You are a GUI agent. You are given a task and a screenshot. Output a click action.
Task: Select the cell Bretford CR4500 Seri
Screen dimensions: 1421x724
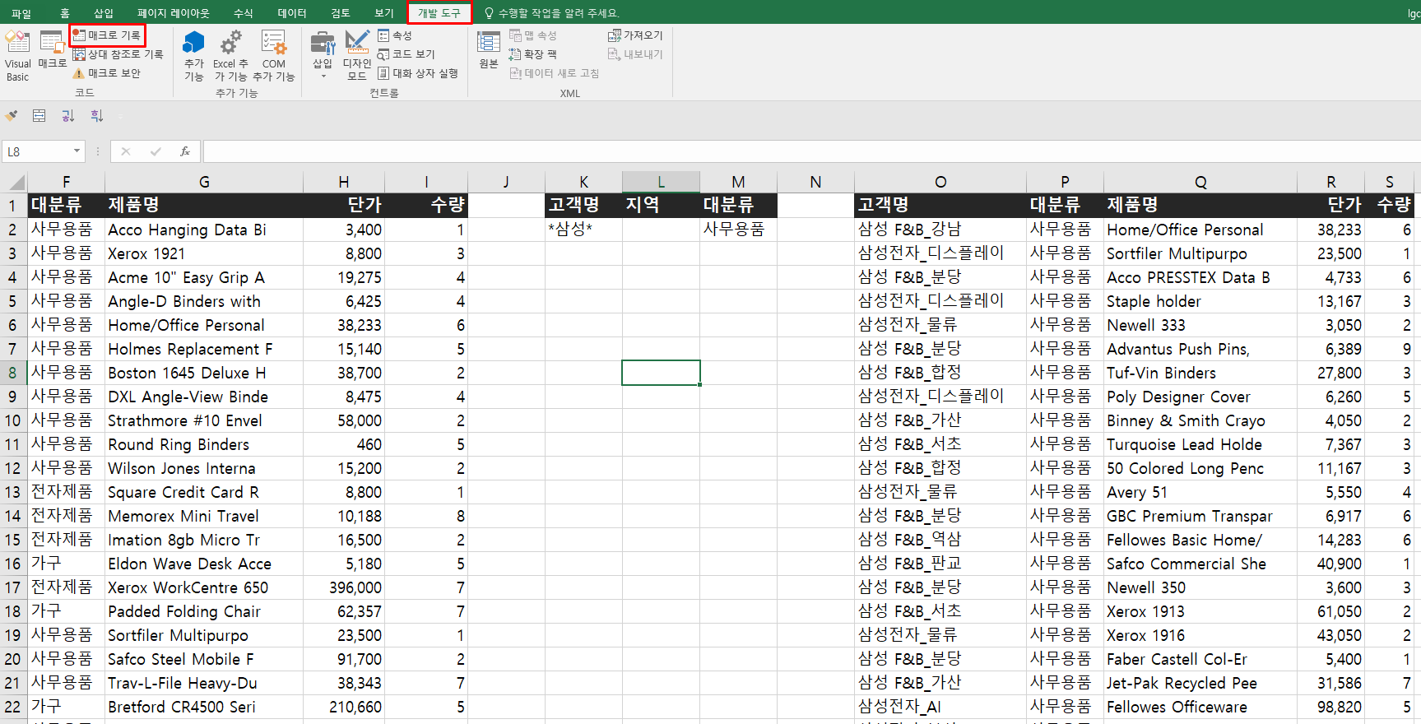204,707
